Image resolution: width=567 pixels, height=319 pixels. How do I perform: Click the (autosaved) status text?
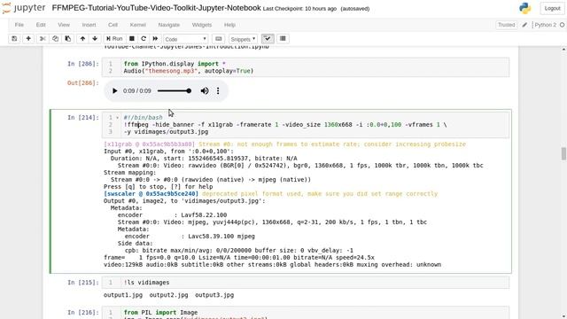tap(355, 9)
